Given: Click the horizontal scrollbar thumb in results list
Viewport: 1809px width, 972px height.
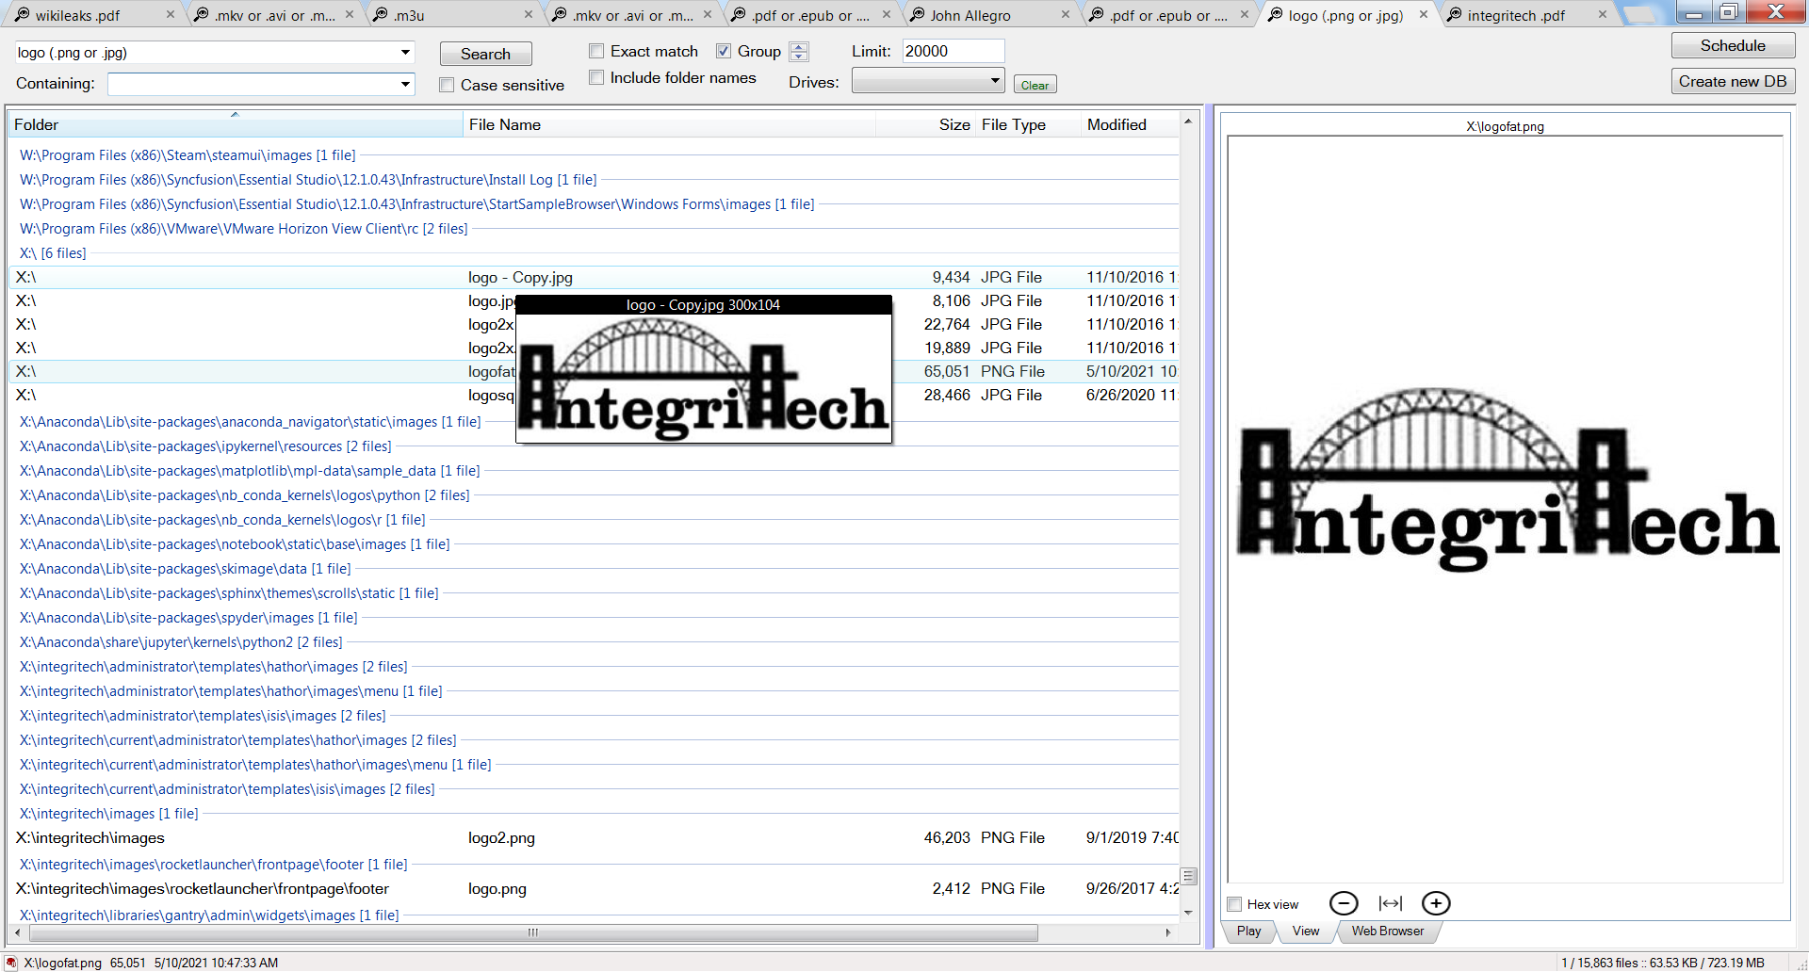Looking at the screenshot, I should pos(533,932).
